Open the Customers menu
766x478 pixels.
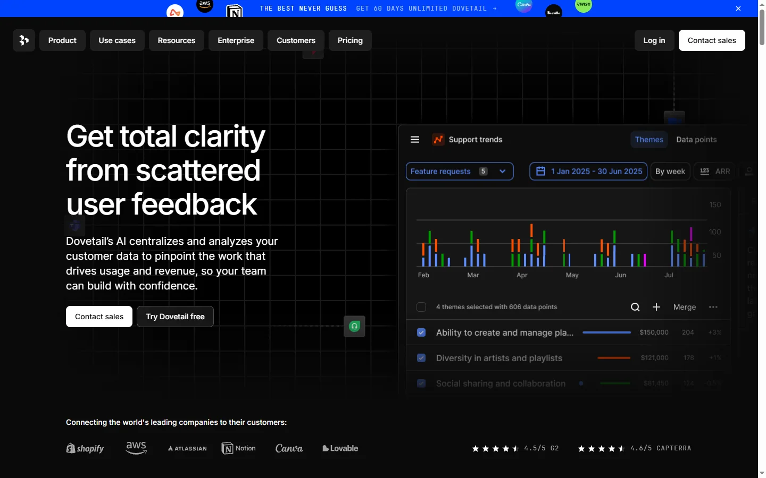point(296,40)
